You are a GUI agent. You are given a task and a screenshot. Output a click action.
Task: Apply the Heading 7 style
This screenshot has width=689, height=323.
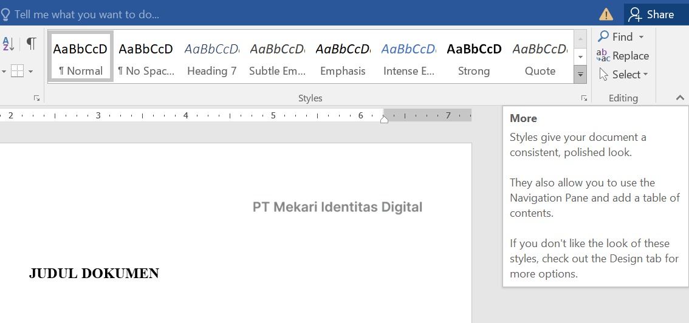(x=212, y=56)
